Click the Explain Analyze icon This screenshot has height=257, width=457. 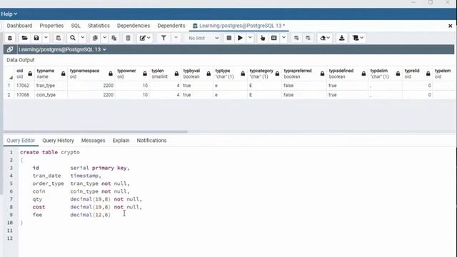click(x=273, y=38)
